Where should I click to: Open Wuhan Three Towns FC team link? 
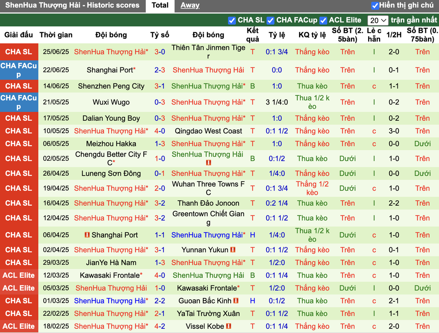(x=208, y=188)
